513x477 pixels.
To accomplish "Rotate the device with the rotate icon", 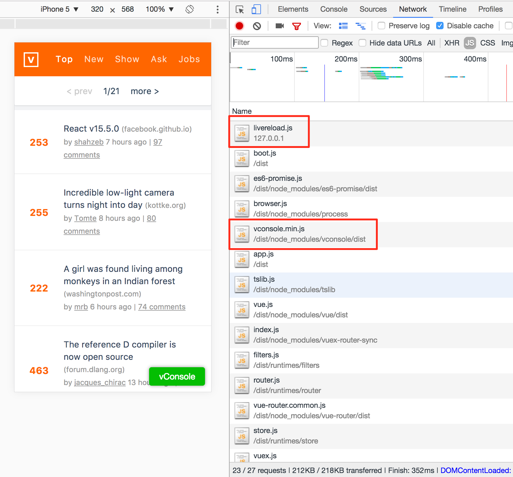I will click(x=190, y=9).
